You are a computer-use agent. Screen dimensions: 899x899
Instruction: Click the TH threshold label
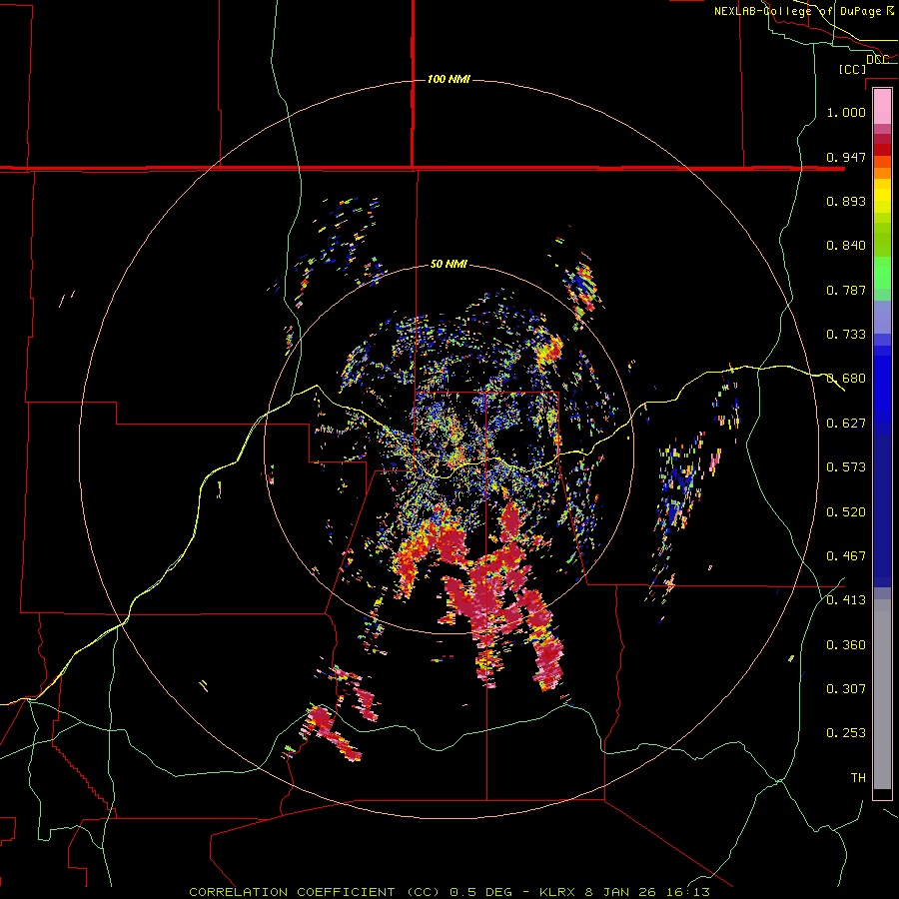click(858, 777)
